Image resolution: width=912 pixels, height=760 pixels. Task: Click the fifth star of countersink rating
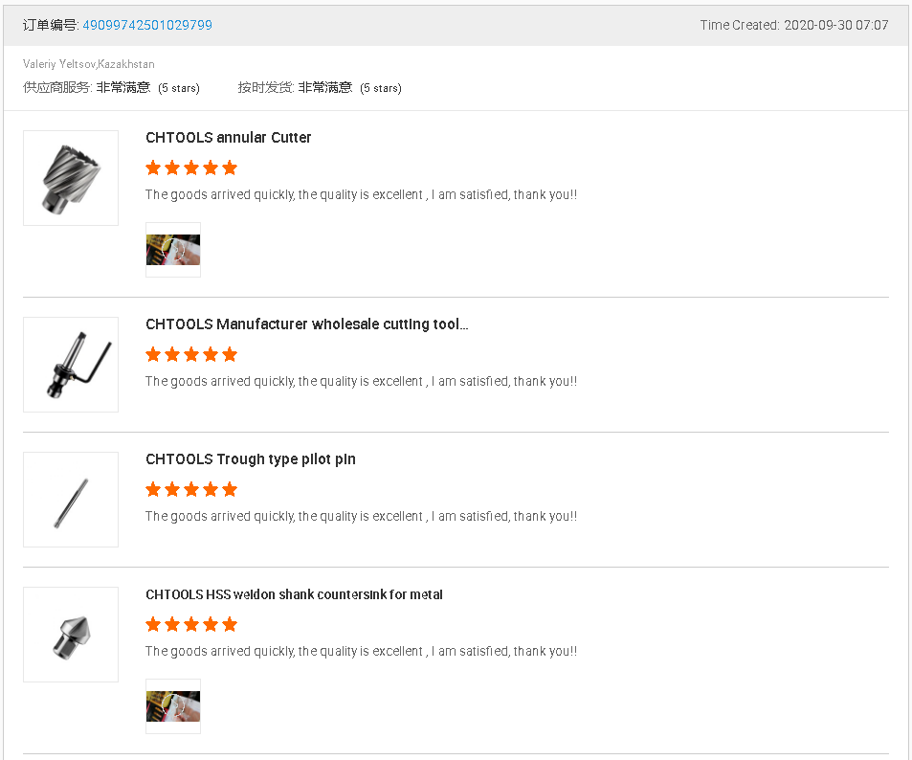point(230,625)
